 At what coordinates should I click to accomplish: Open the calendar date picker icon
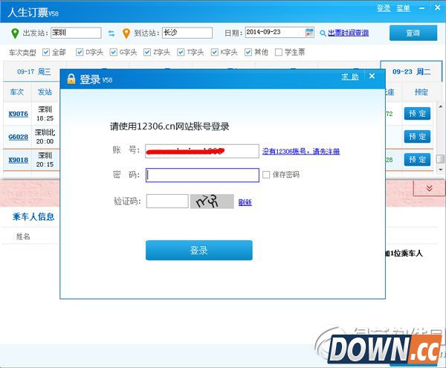pyautogui.click(x=309, y=33)
